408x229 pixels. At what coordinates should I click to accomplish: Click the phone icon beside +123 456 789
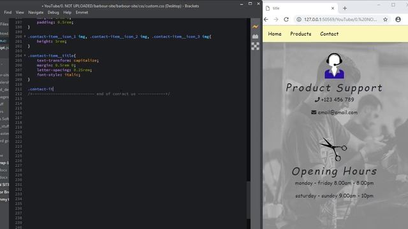pos(317,99)
